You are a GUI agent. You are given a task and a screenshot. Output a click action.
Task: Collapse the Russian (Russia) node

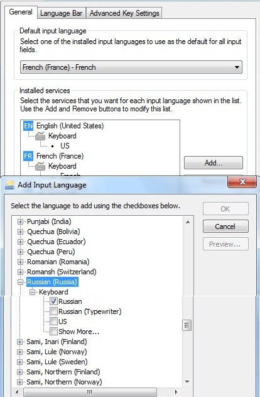click(20, 282)
